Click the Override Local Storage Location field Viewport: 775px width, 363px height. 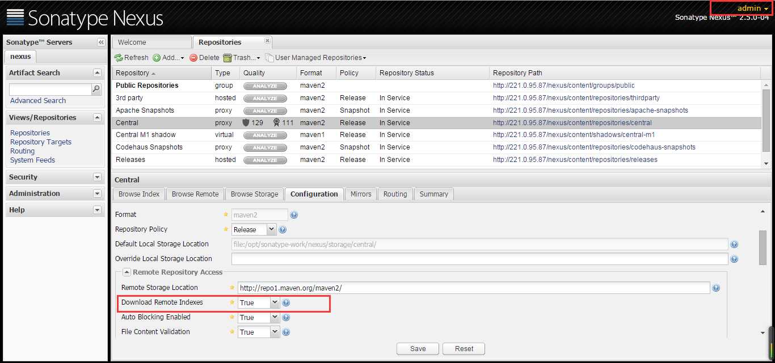479,259
